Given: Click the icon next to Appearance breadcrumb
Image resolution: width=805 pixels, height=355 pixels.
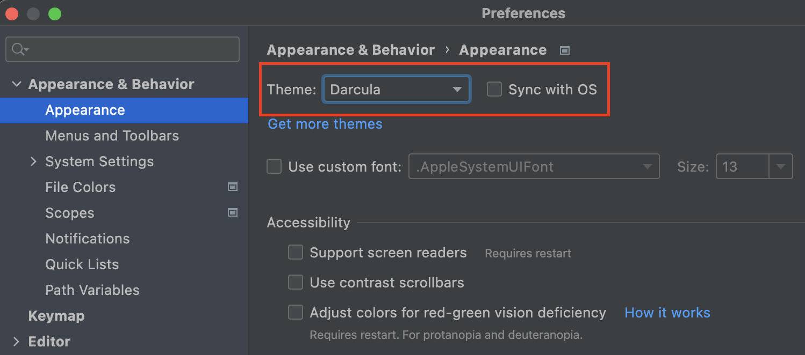Looking at the screenshot, I should click(x=564, y=50).
